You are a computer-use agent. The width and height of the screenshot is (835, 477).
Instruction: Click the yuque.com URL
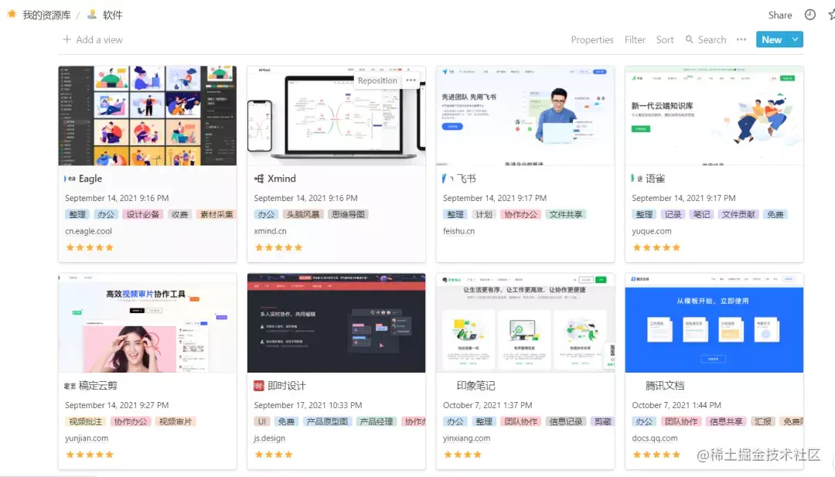(651, 231)
